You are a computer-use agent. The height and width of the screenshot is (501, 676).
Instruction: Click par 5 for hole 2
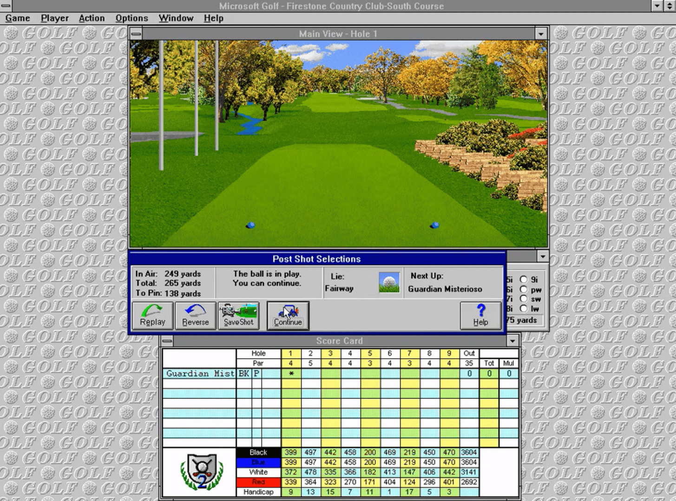pos(310,363)
